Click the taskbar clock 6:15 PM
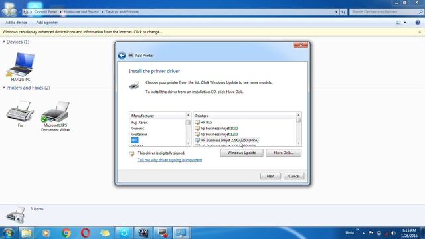Viewport: 425px width, 239px height. pos(409,230)
